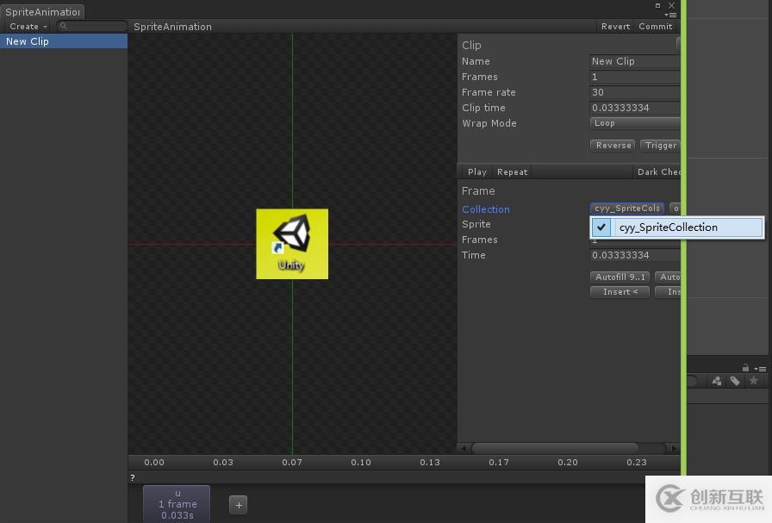
Task: Click the favorites star icon in the Inspector
Action: (x=753, y=381)
